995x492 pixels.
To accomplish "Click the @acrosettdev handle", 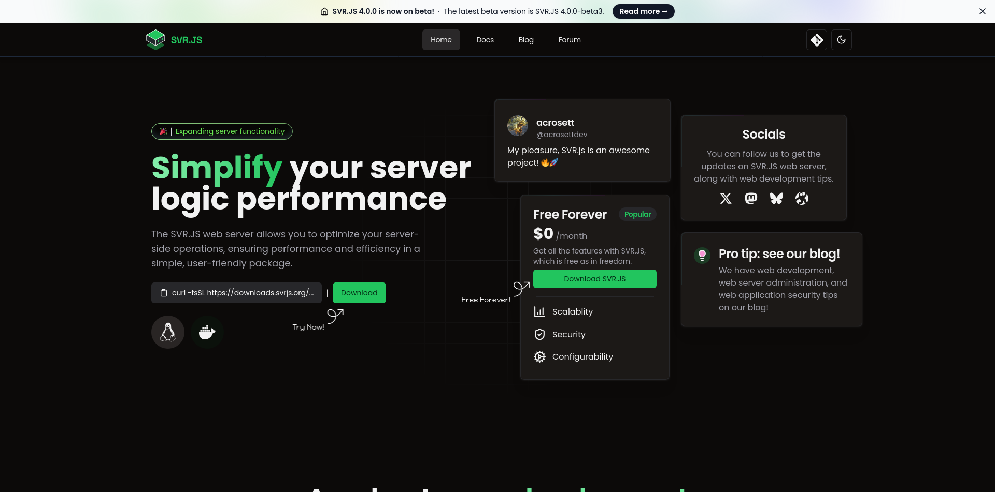I will pyautogui.click(x=562, y=135).
